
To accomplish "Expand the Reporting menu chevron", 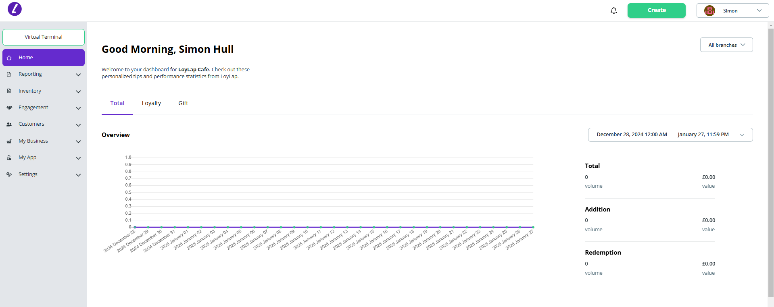I will [x=78, y=75].
